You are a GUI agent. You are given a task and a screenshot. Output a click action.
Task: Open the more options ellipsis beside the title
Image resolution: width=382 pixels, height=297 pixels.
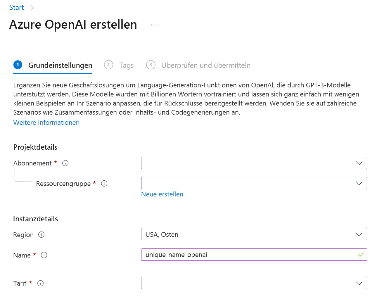tap(154, 25)
